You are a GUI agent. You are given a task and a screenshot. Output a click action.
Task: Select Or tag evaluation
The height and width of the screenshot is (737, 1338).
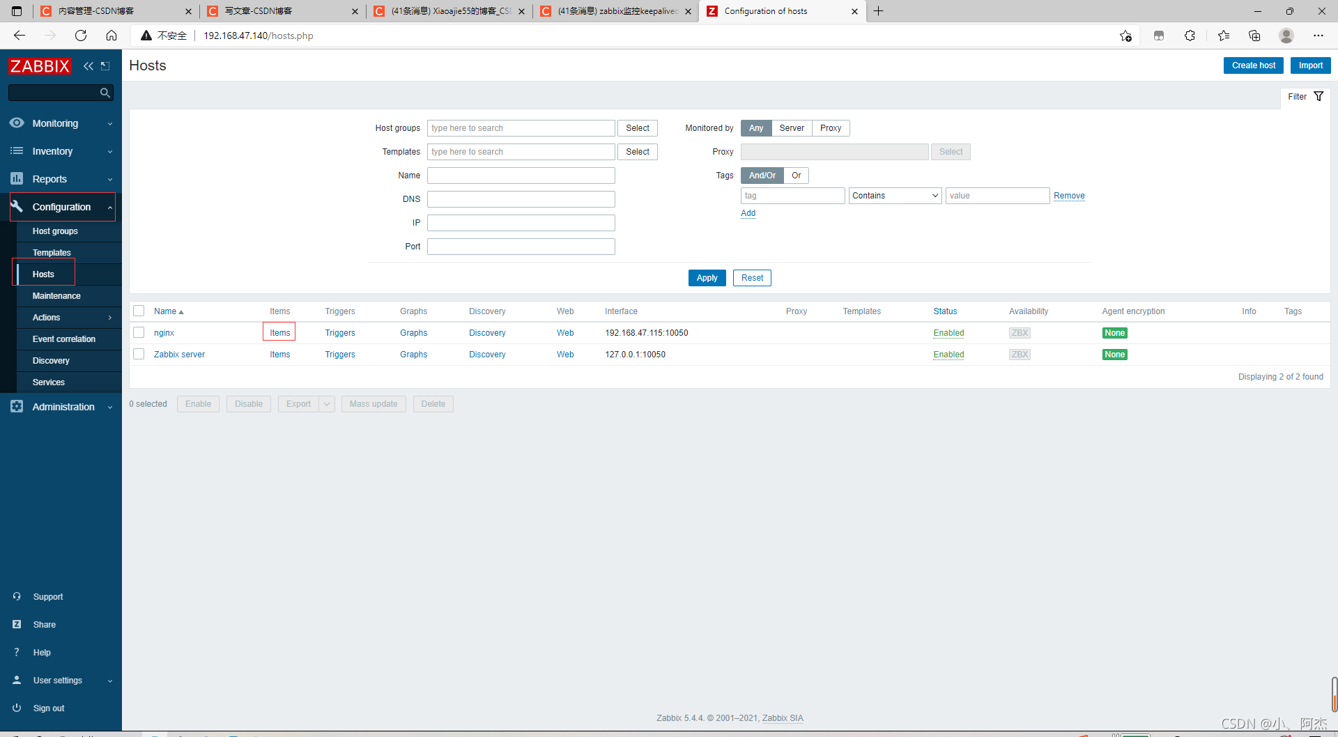point(796,176)
